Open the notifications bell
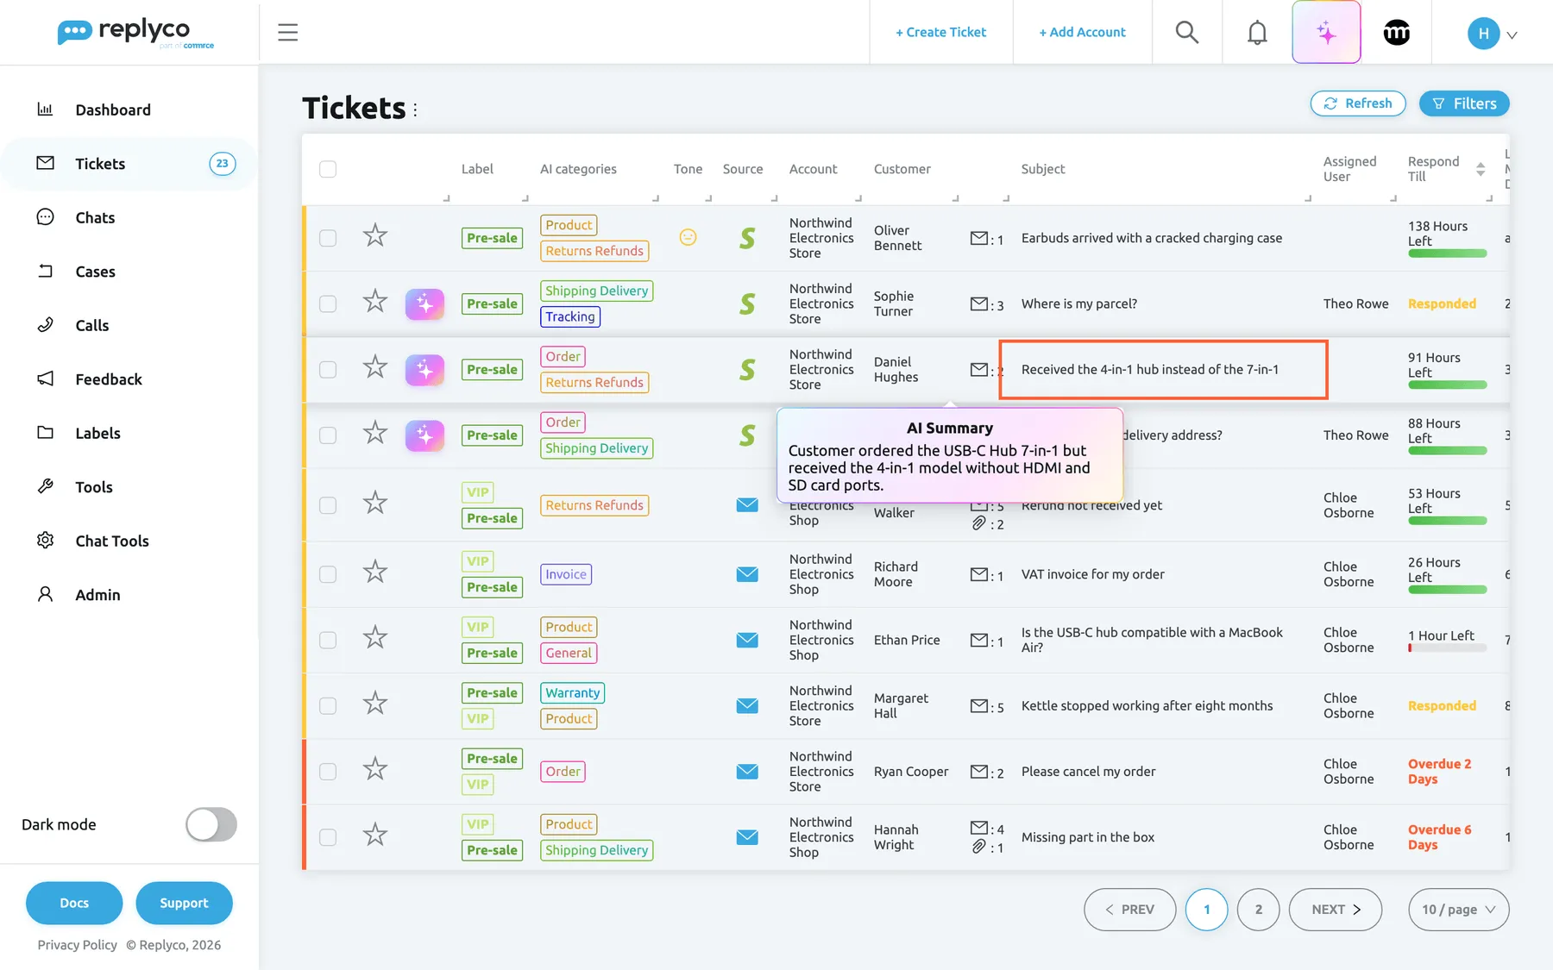This screenshot has width=1553, height=970. [x=1257, y=33]
